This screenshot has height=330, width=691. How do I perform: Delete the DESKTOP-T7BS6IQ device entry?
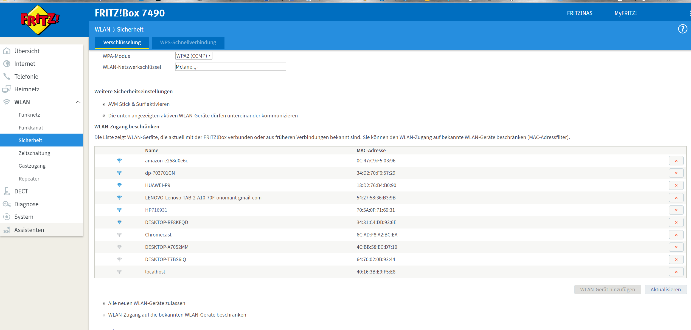[676, 260]
